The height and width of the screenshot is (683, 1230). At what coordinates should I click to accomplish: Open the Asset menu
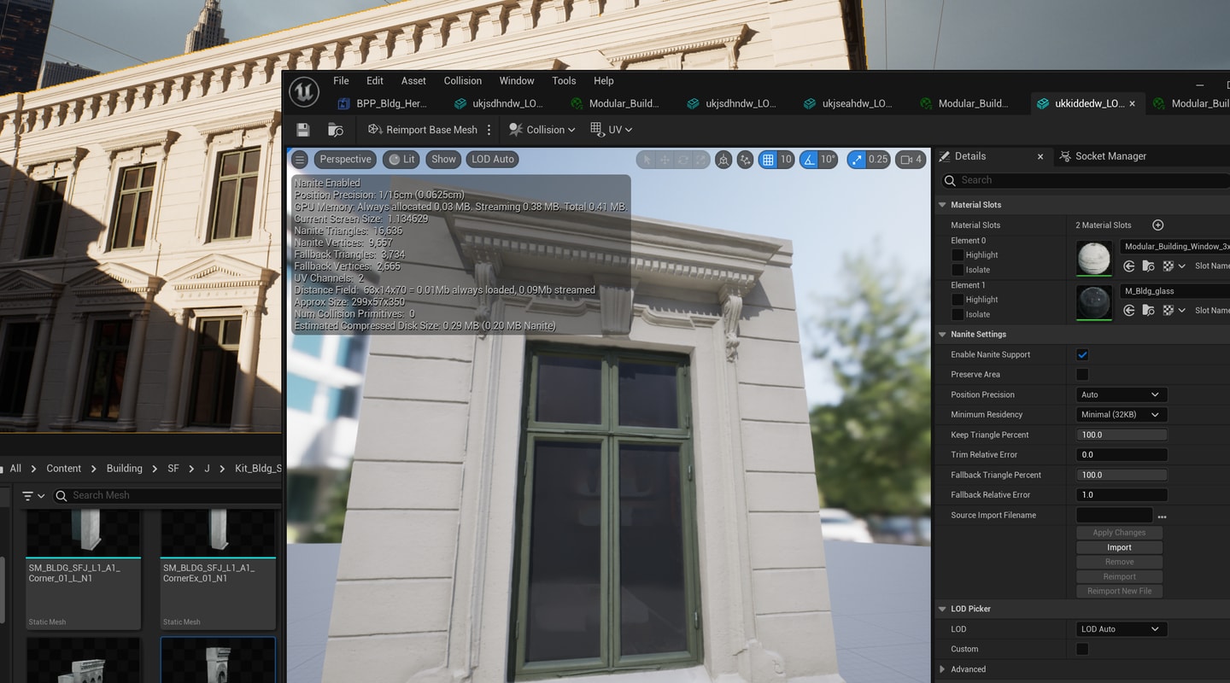(413, 81)
